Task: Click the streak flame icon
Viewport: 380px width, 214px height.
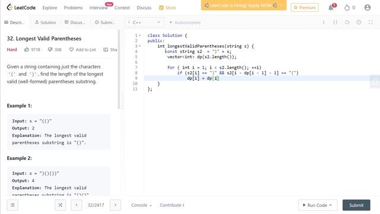Action: 347,8
